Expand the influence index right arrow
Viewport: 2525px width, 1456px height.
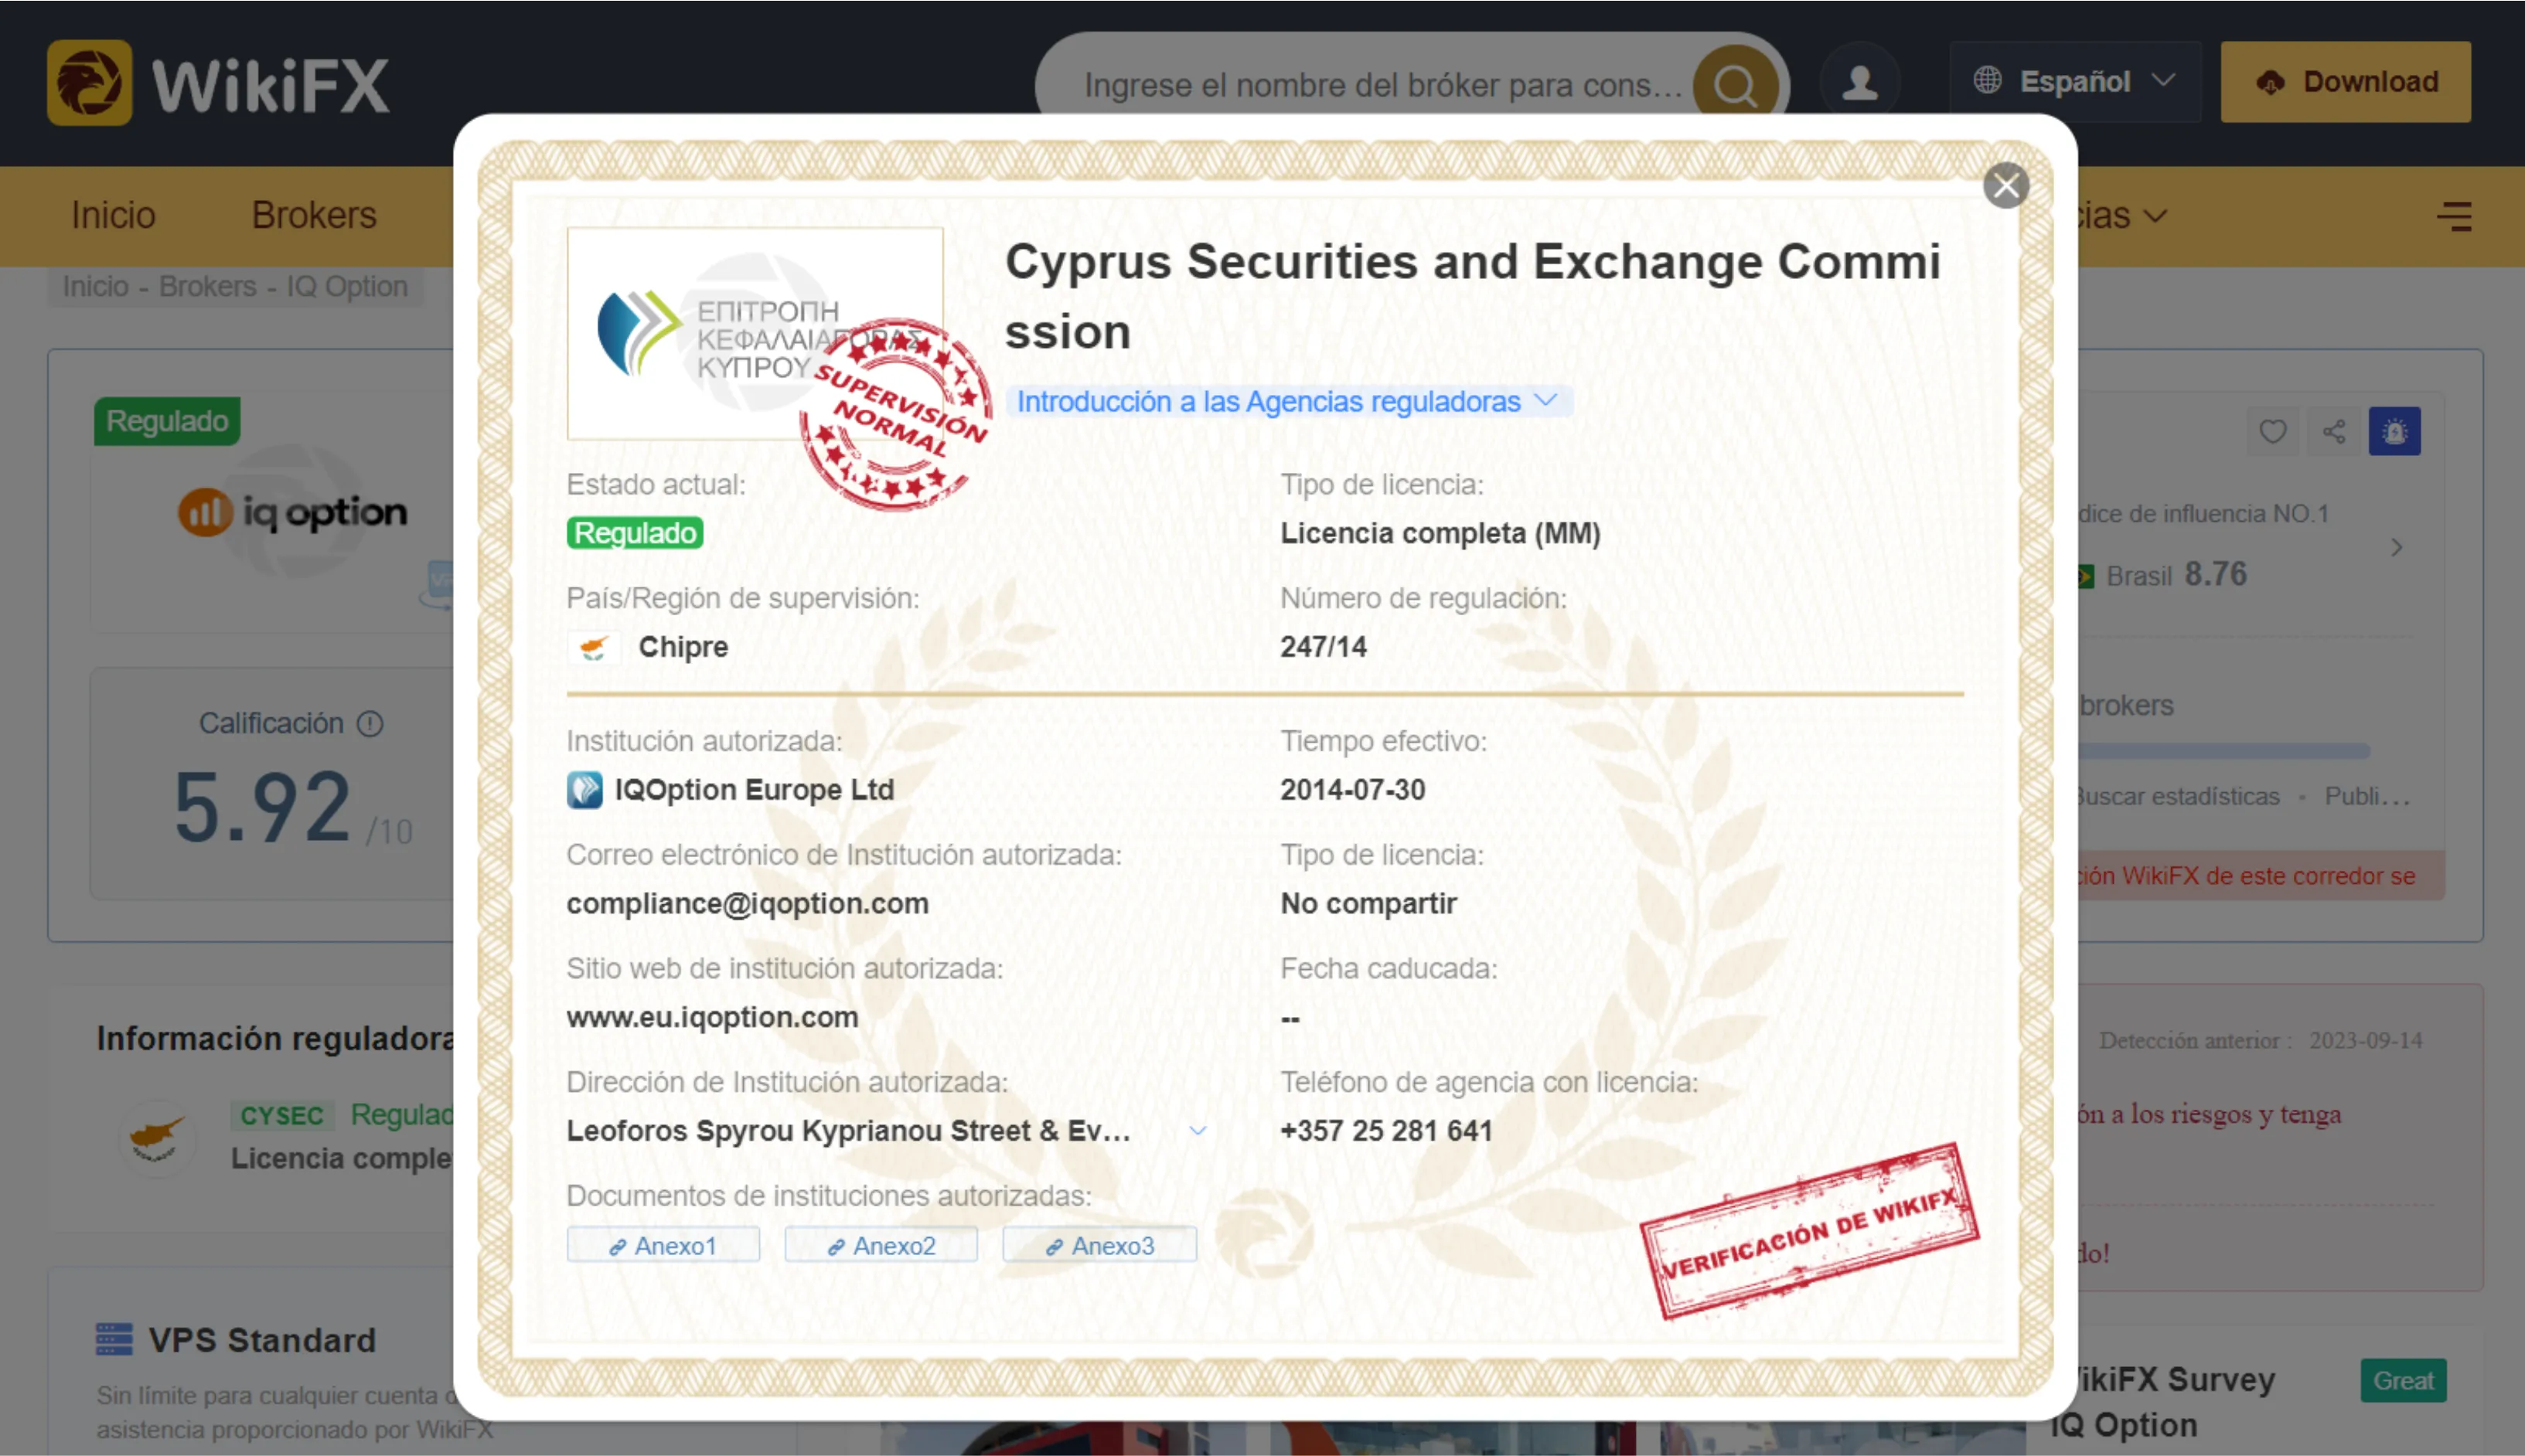[2397, 548]
